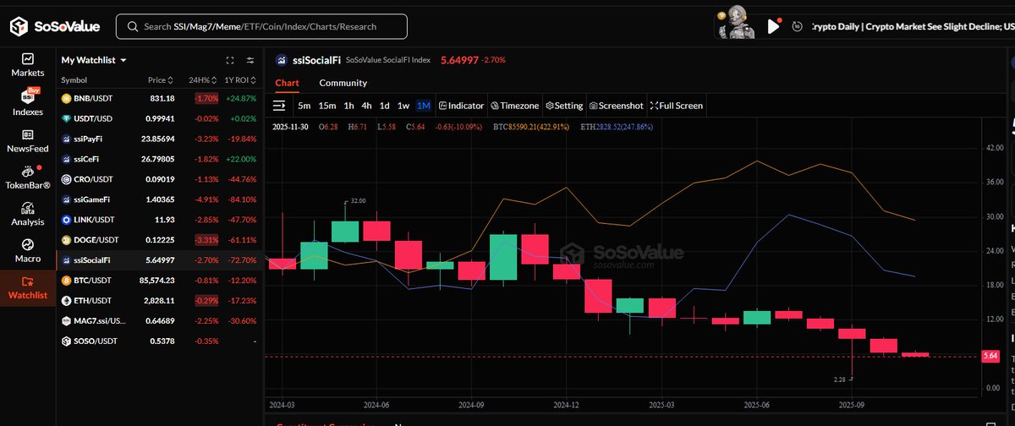Screen dimensions: 1015x426
Task: Open the TokenBar sidebar section
Action: pos(28,177)
